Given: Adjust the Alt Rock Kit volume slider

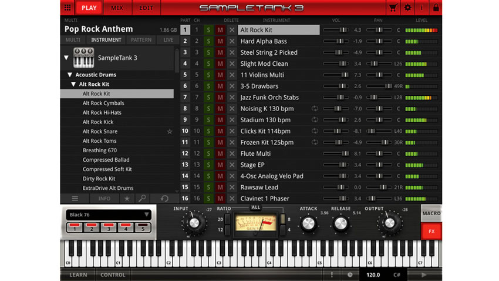Looking at the screenshot, I should coord(336,30).
